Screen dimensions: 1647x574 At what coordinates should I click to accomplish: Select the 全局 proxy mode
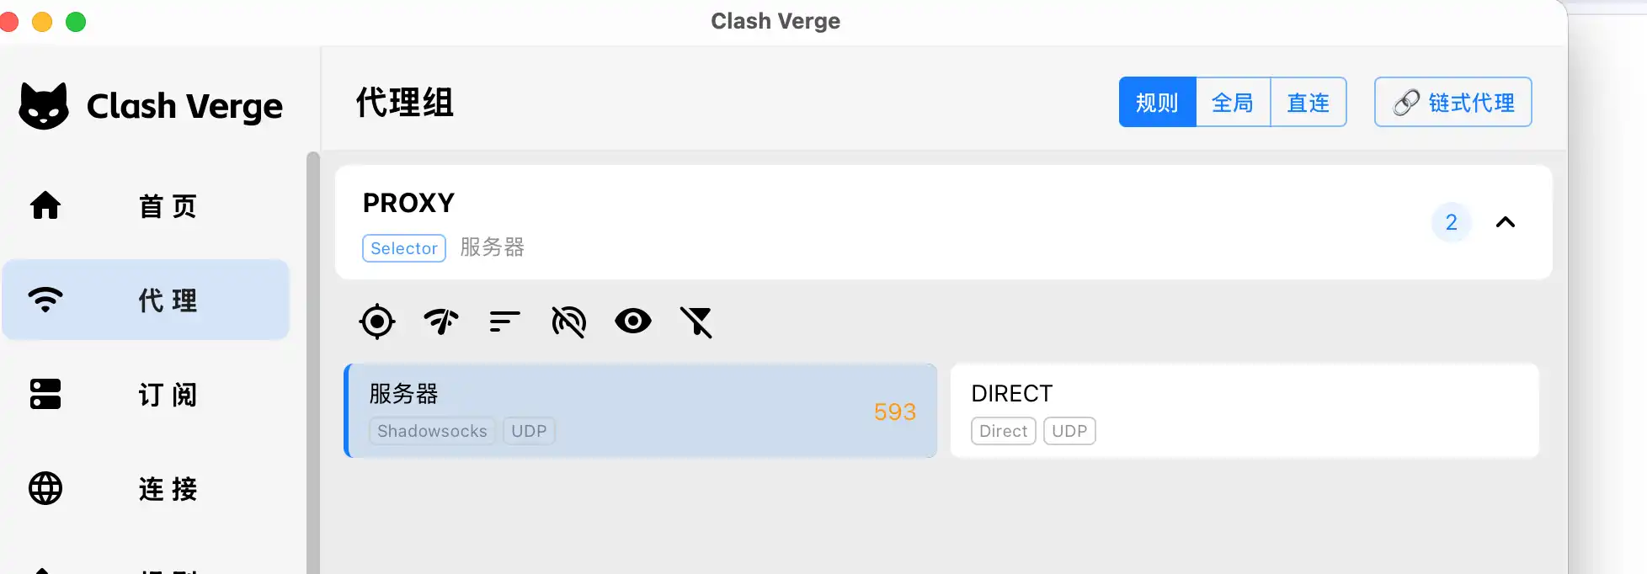(x=1233, y=102)
